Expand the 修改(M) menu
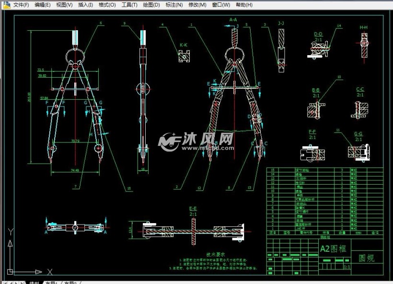The height and width of the screenshot is (284, 393). (197, 5)
